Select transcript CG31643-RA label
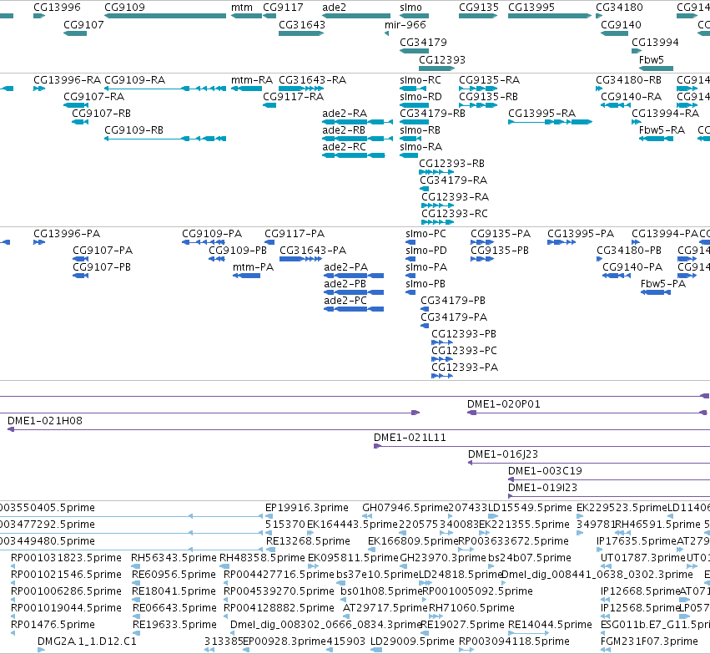Screen dimensions: 710x654 pos(312,80)
